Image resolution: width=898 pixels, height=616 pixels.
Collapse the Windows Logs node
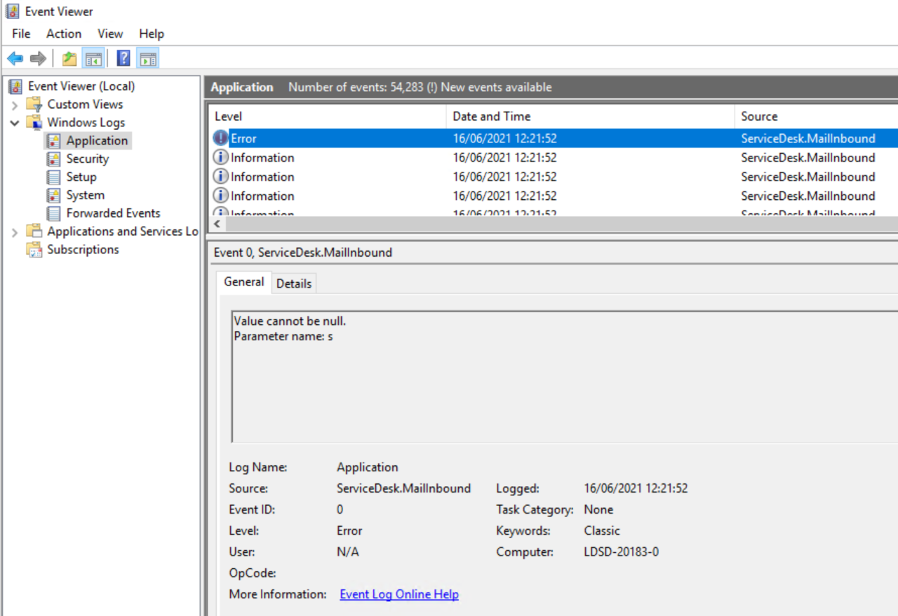[15, 123]
